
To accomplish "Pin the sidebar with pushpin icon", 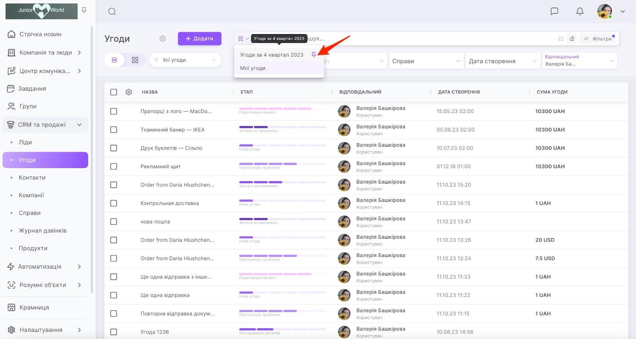I will [84, 10].
